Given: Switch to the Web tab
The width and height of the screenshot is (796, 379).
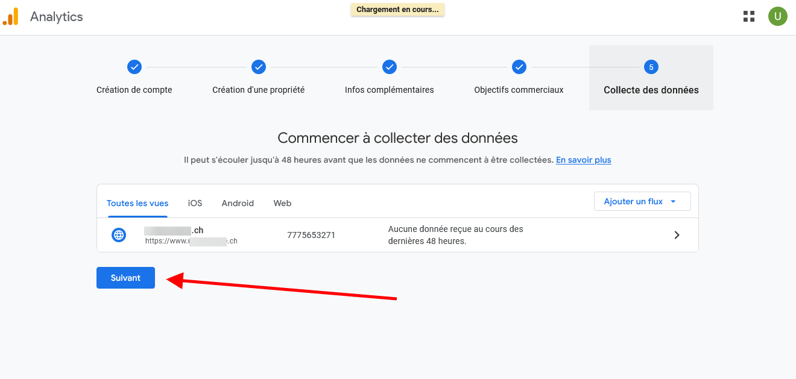Looking at the screenshot, I should (x=282, y=203).
